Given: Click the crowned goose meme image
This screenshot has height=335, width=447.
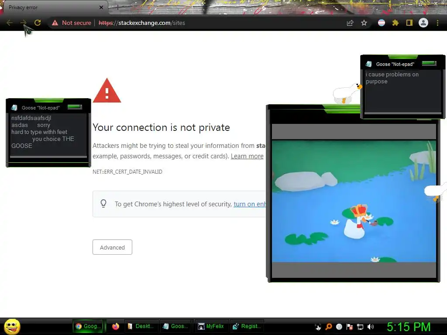Looking at the screenshot, I should pyautogui.click(x=354, y=201).
